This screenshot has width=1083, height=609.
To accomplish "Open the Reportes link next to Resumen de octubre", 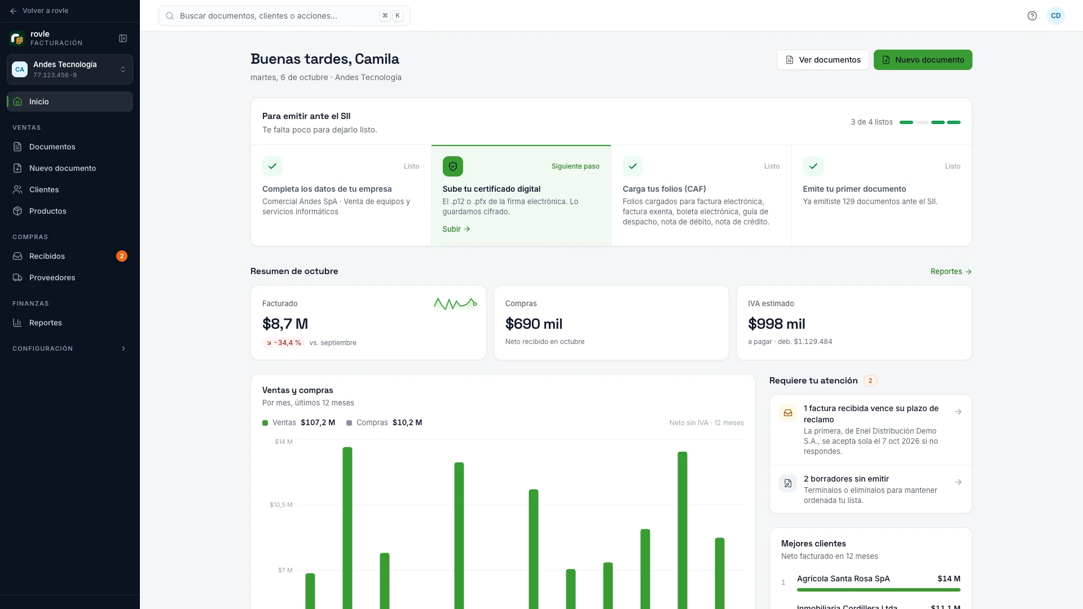I will coord(951,271).
